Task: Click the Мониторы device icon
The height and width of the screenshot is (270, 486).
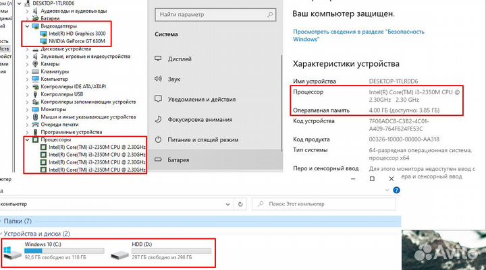Action: [x=35, y=110]
